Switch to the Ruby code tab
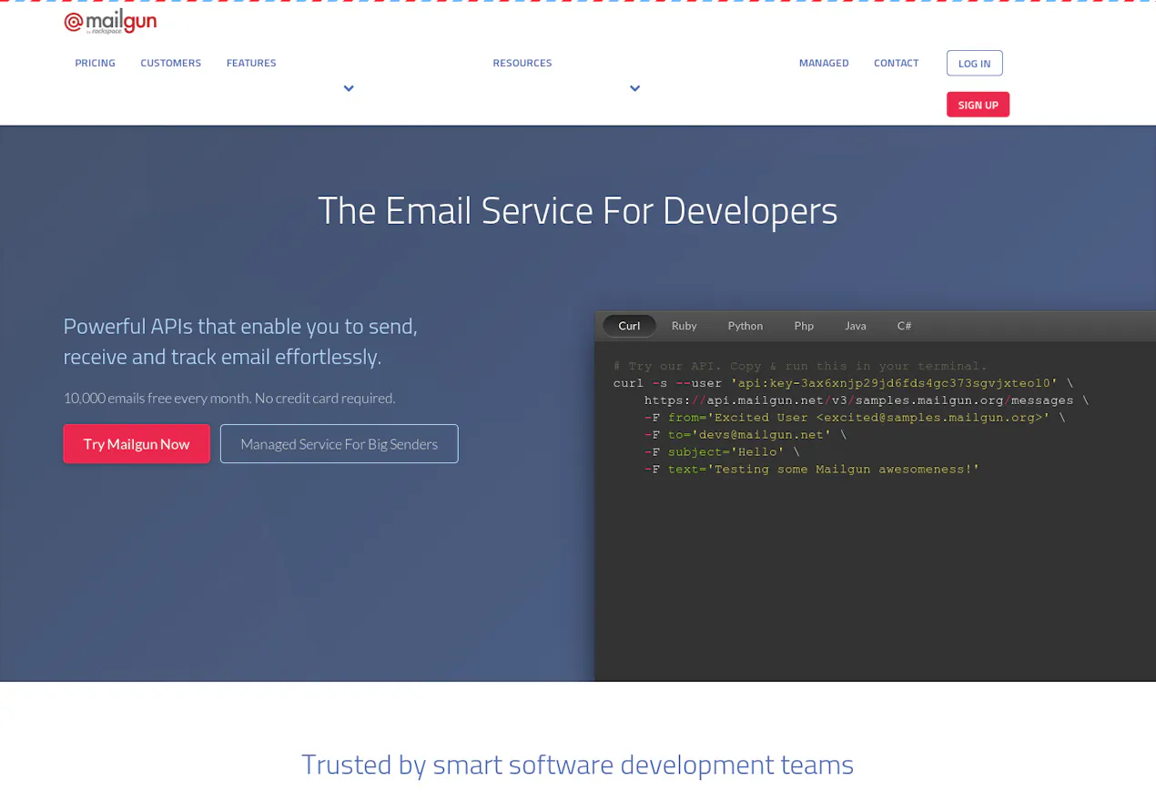This screenshot has width=1156, height=810. [684, 326]
